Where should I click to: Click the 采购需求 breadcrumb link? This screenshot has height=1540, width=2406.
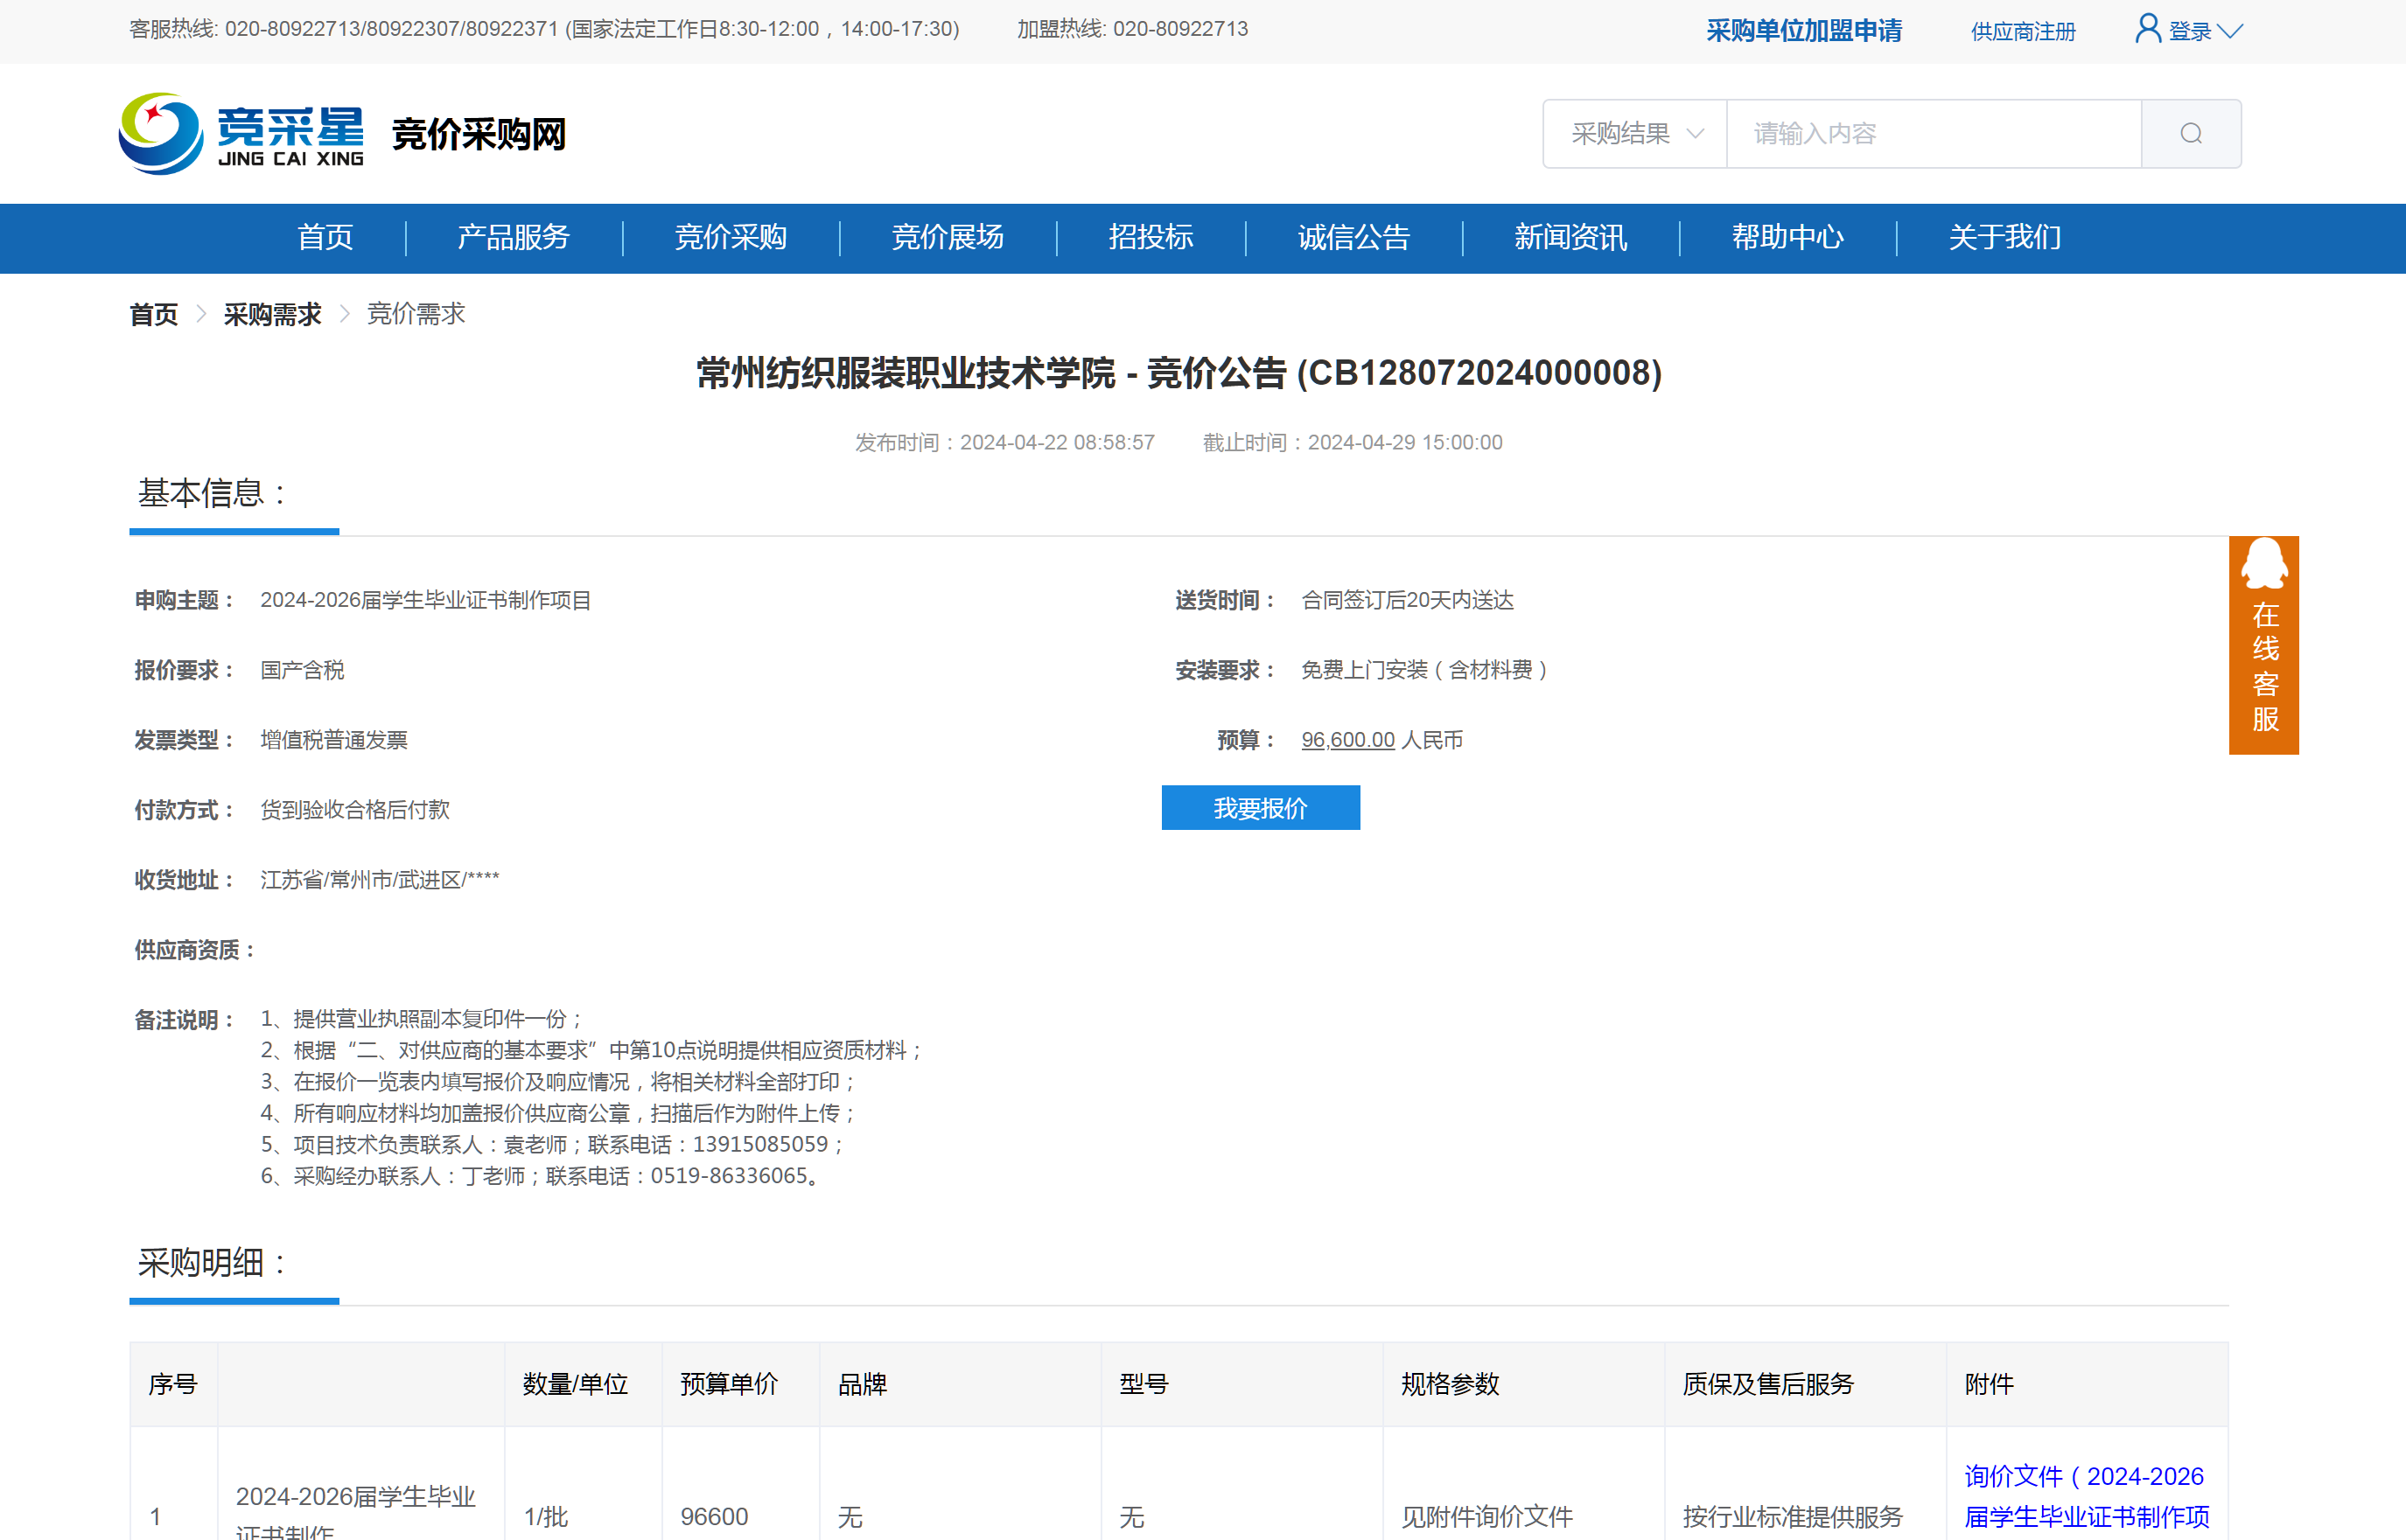pos(272,314)
